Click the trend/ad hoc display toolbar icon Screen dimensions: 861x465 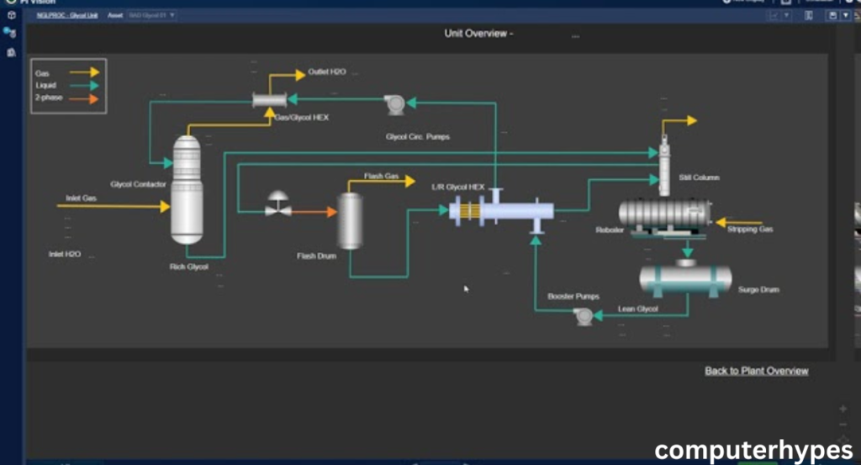[774, 15]
